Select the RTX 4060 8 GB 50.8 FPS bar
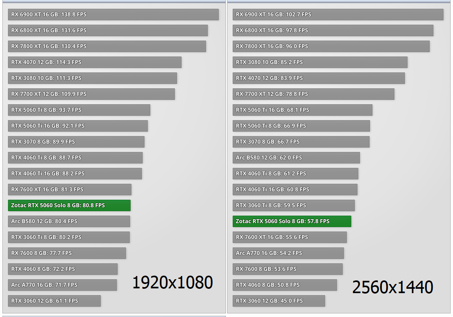The width and height of the screenshot is (453, 317). 285,285
